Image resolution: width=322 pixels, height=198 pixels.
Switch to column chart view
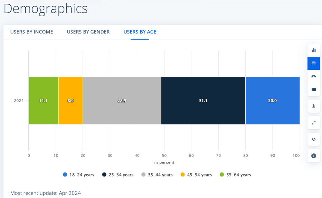click(x=314, y=50)
